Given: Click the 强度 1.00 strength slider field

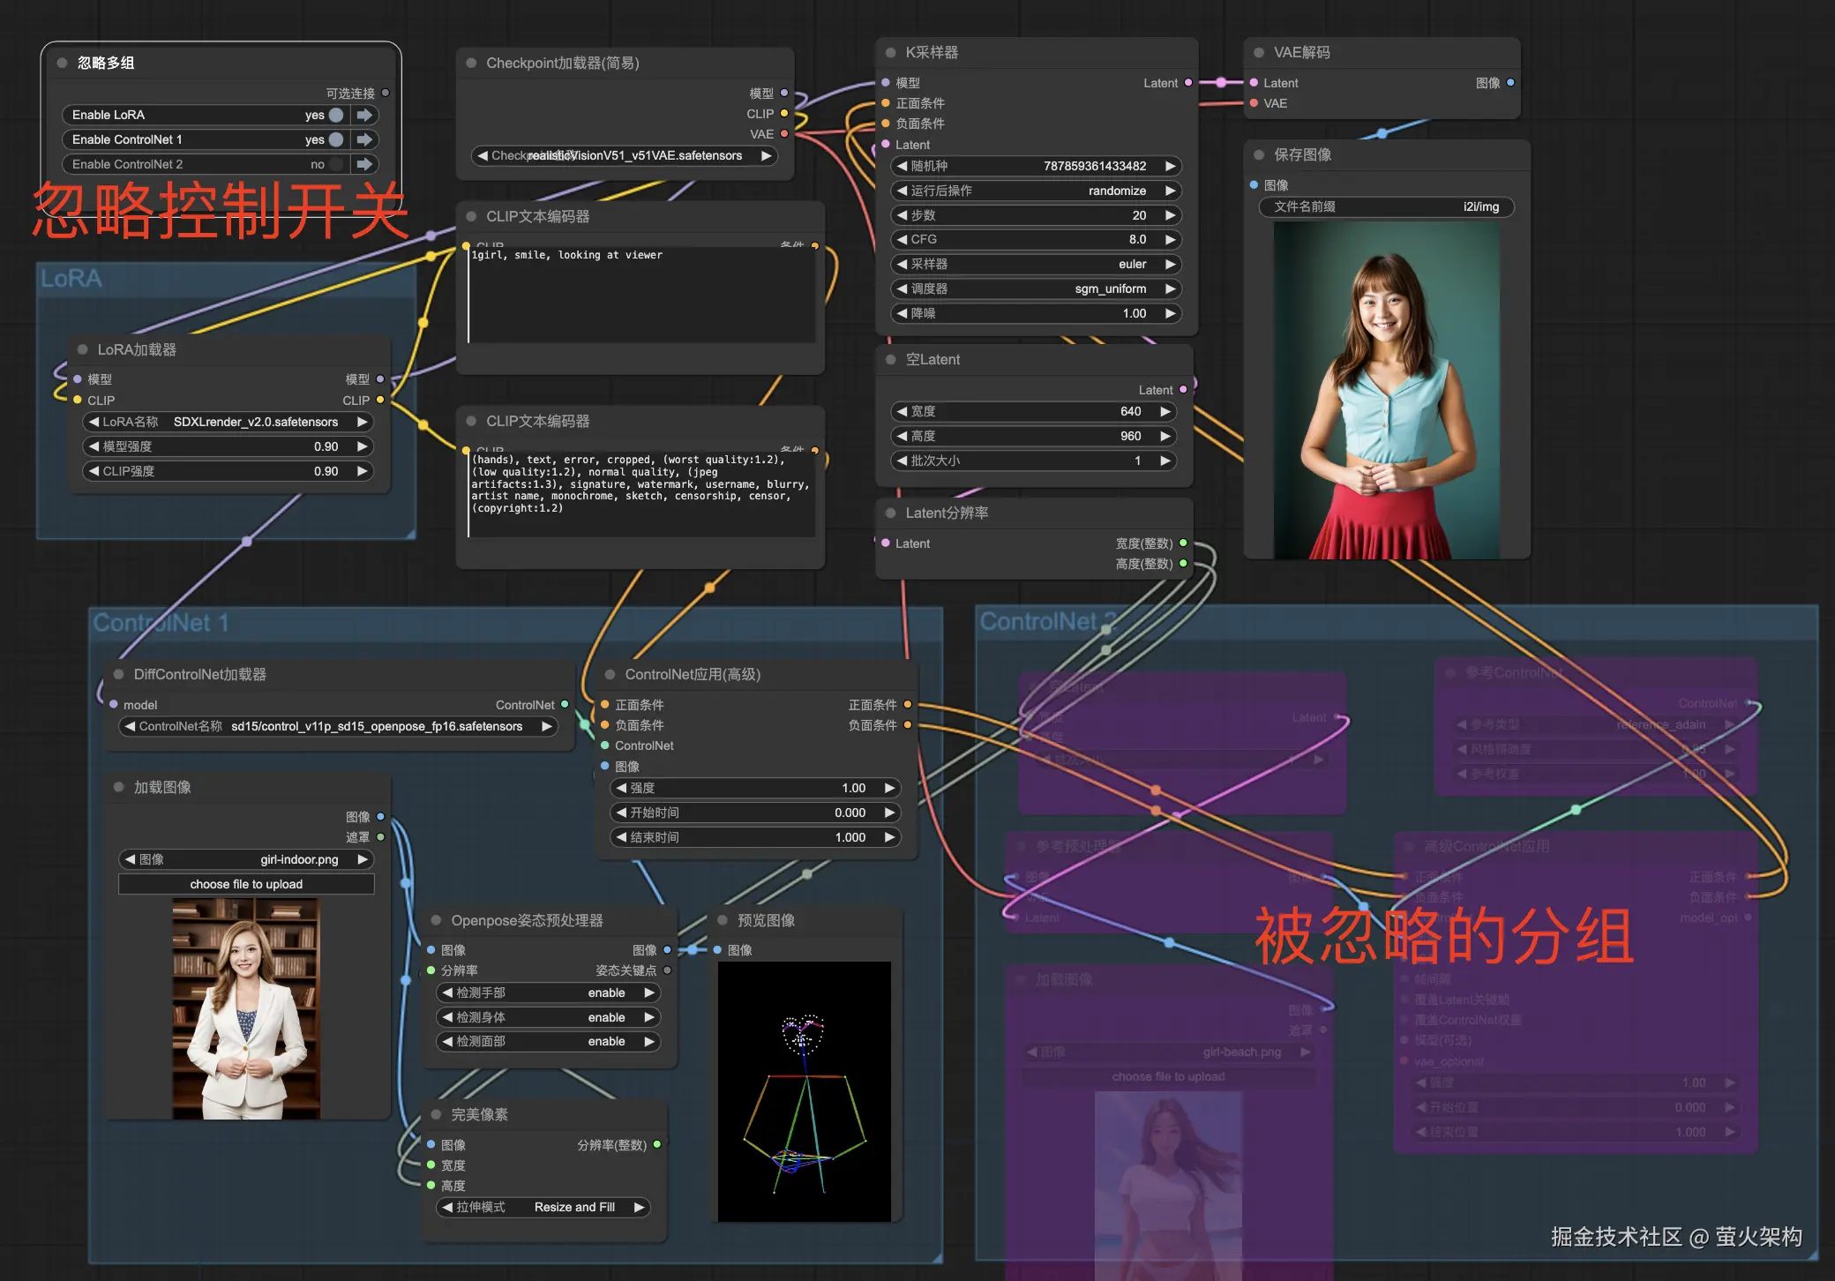Looking at the screenshot, I should click(x=755, y=788).
